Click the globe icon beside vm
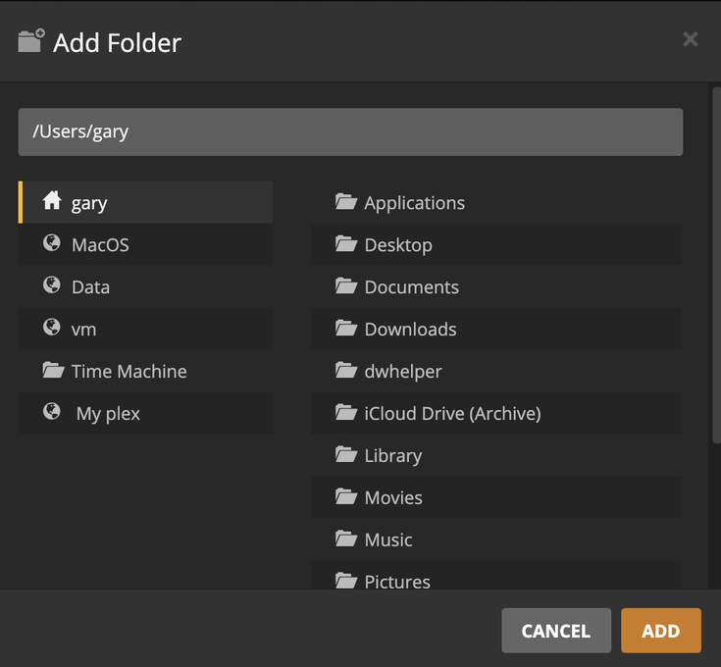721x667 pixels. pyautogui.click(x=52, y=328)
